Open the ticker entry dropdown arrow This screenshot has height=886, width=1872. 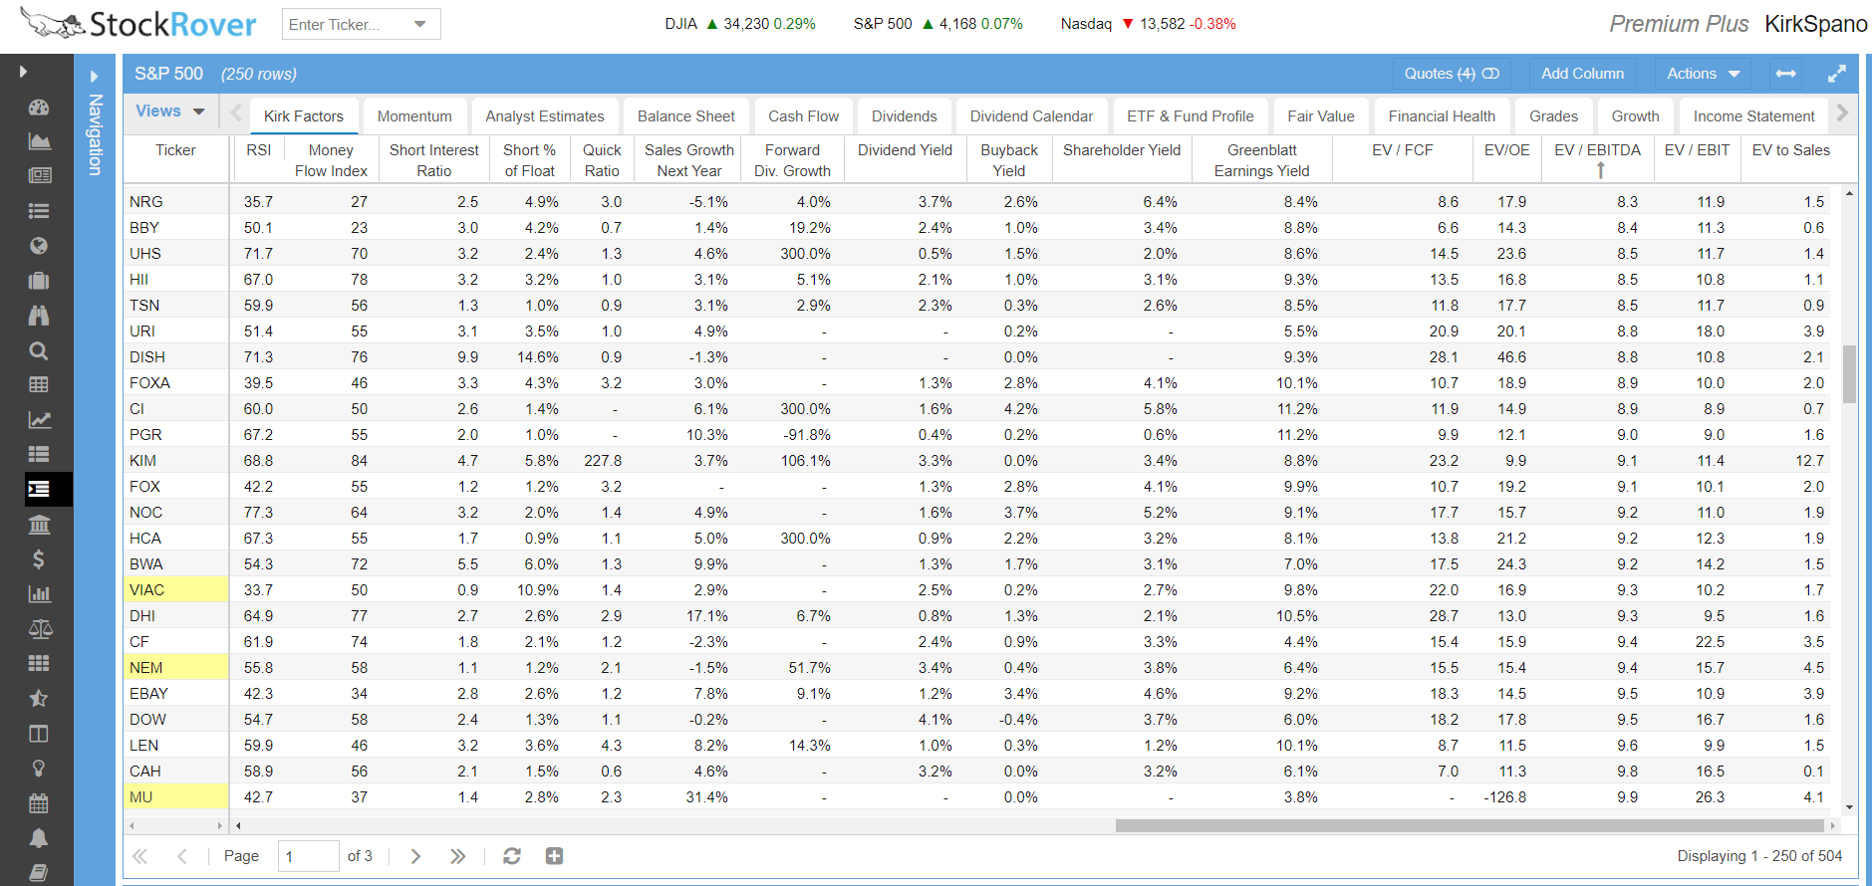click(x=420, y=24)
